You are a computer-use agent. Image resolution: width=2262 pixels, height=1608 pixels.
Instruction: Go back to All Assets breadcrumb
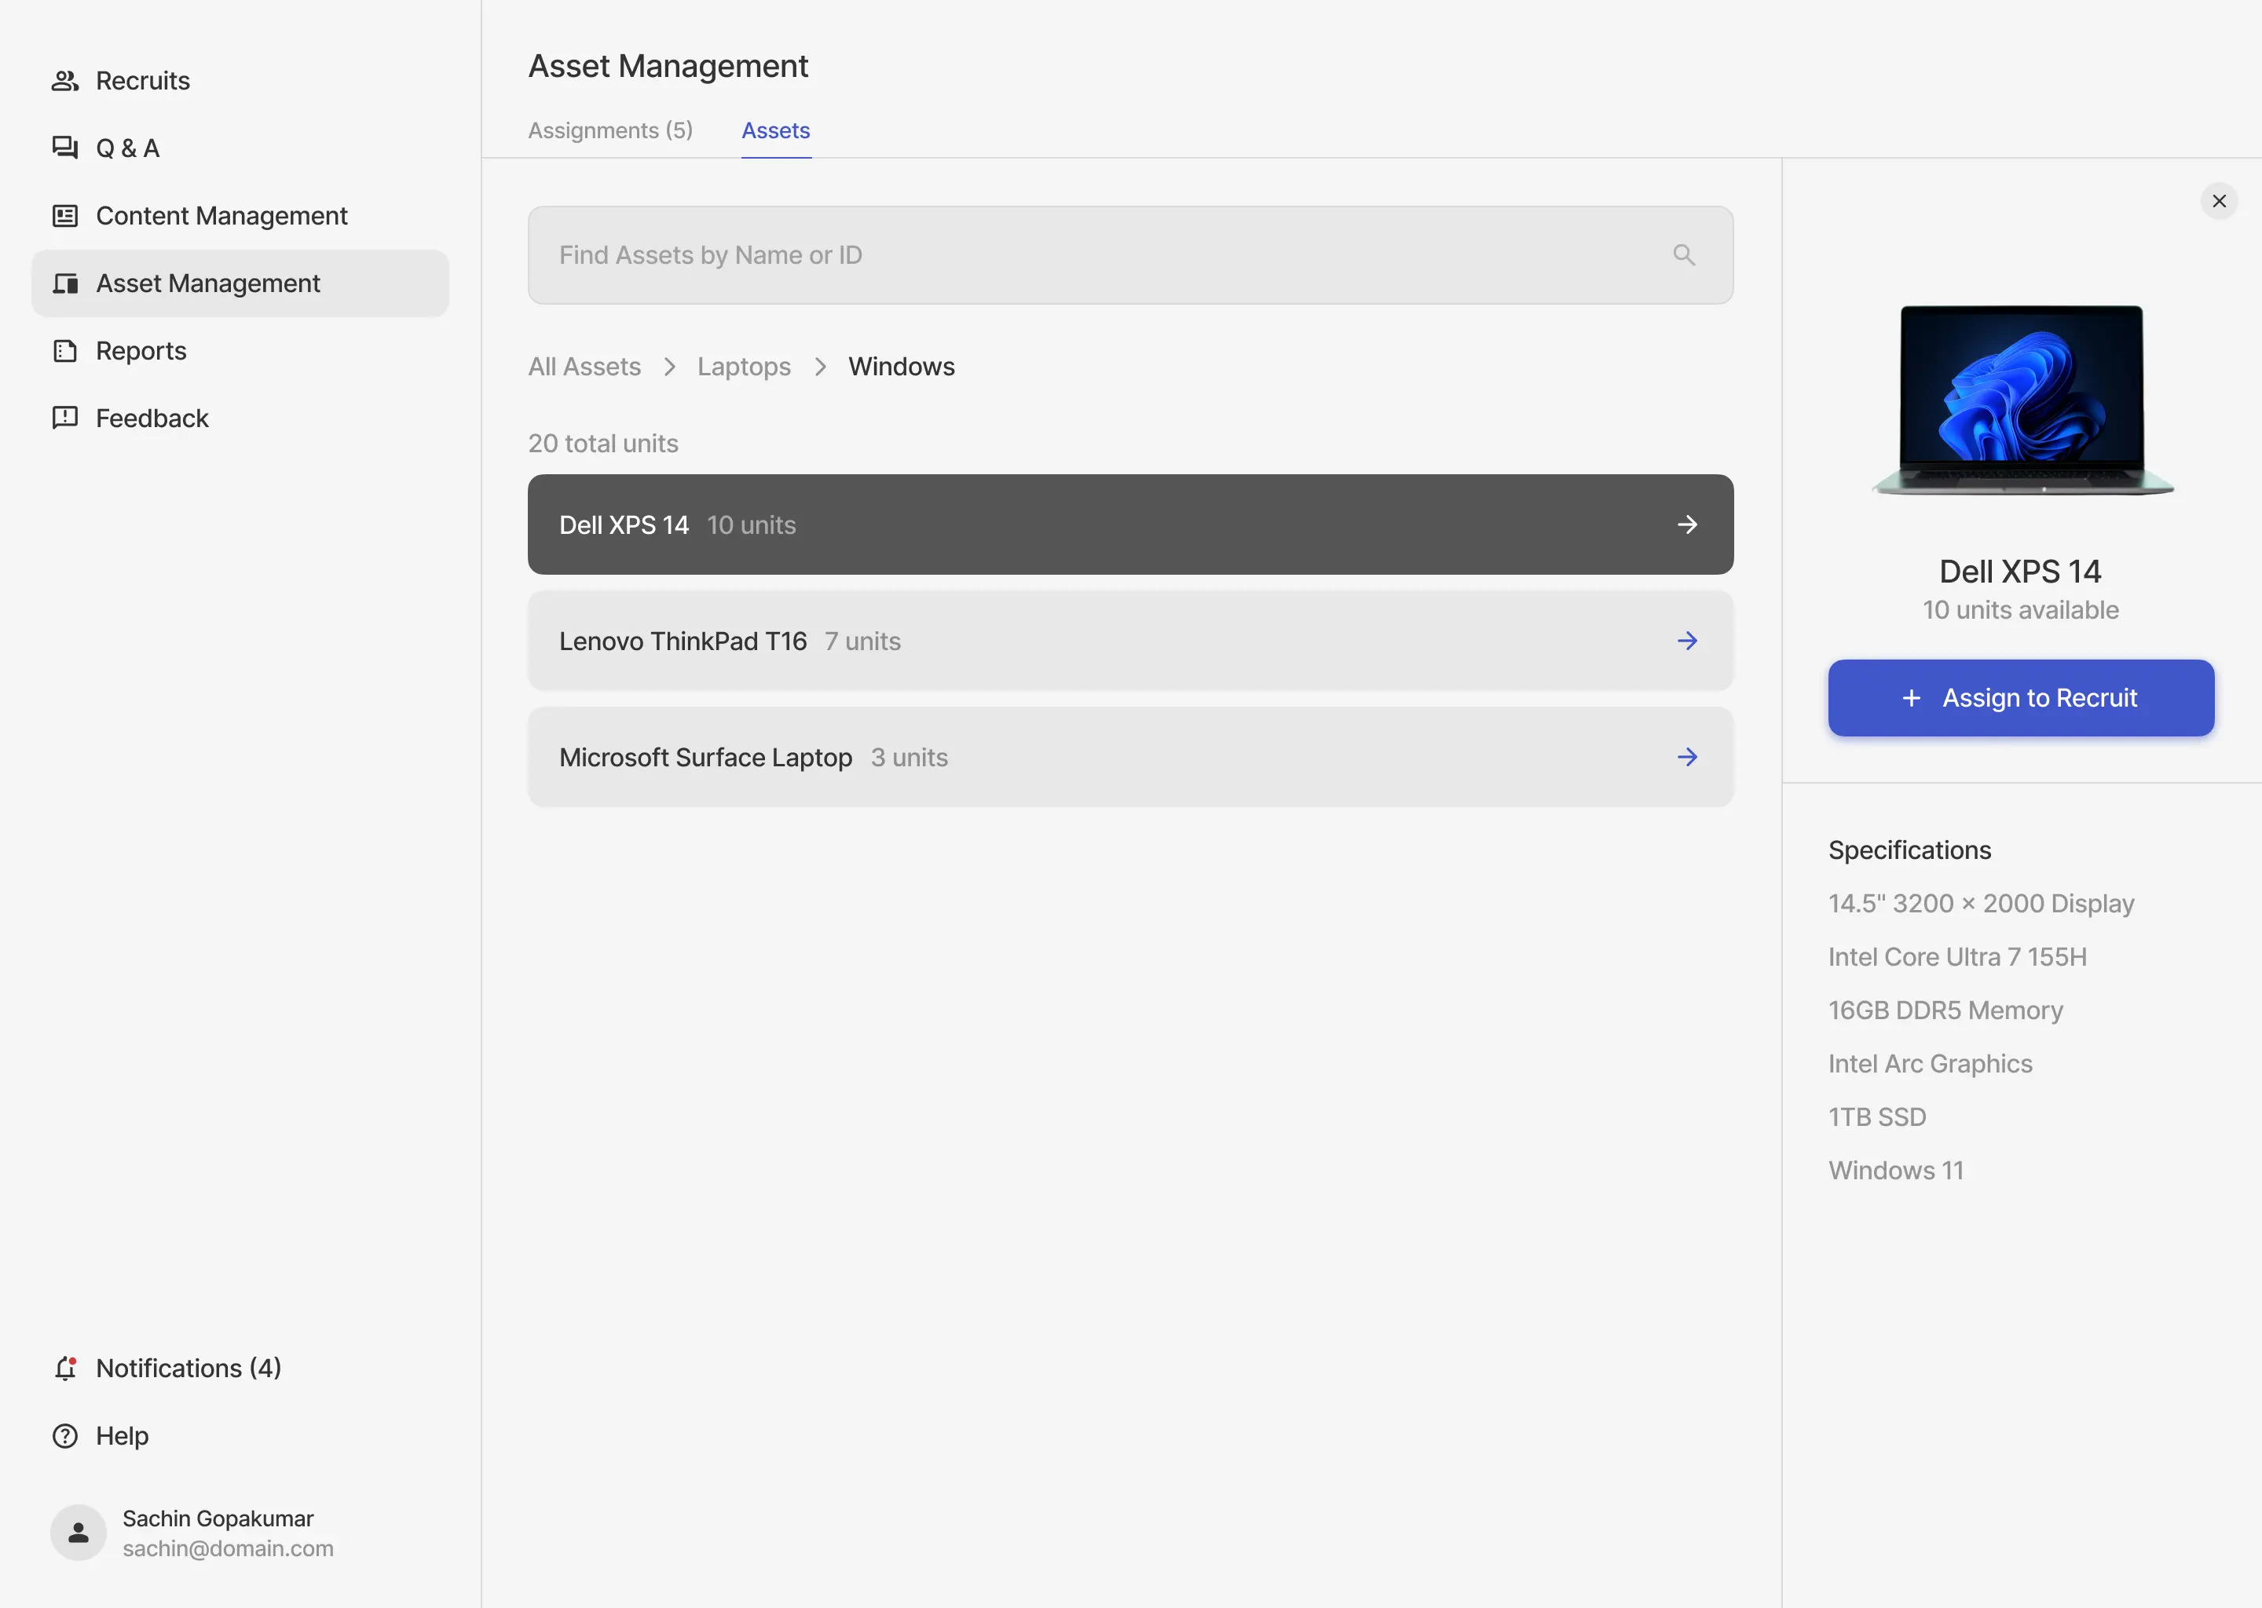(x=584, y=367)
